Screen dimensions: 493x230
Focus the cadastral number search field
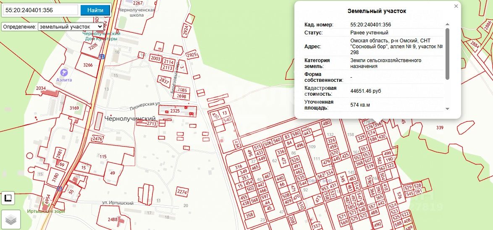[x=40, y=10]
